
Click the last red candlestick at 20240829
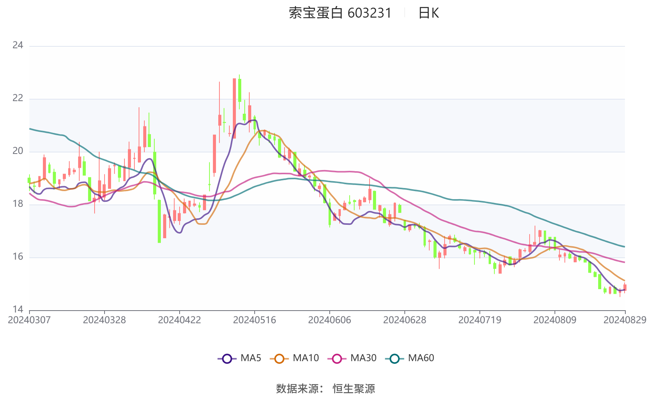[625, 288]
